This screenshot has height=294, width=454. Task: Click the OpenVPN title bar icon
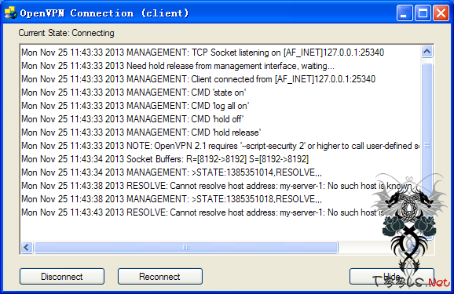(x=10, y=13)
